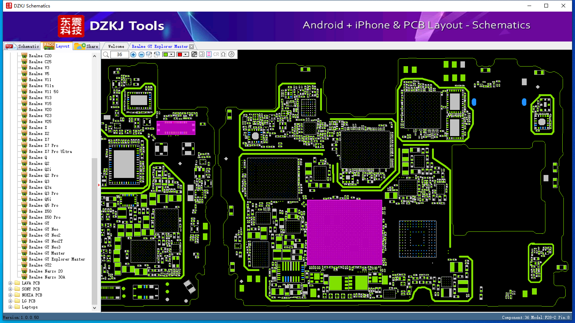
Task: Click the PADS icon beside Realme V11 5G
Action: pos(24,92)
